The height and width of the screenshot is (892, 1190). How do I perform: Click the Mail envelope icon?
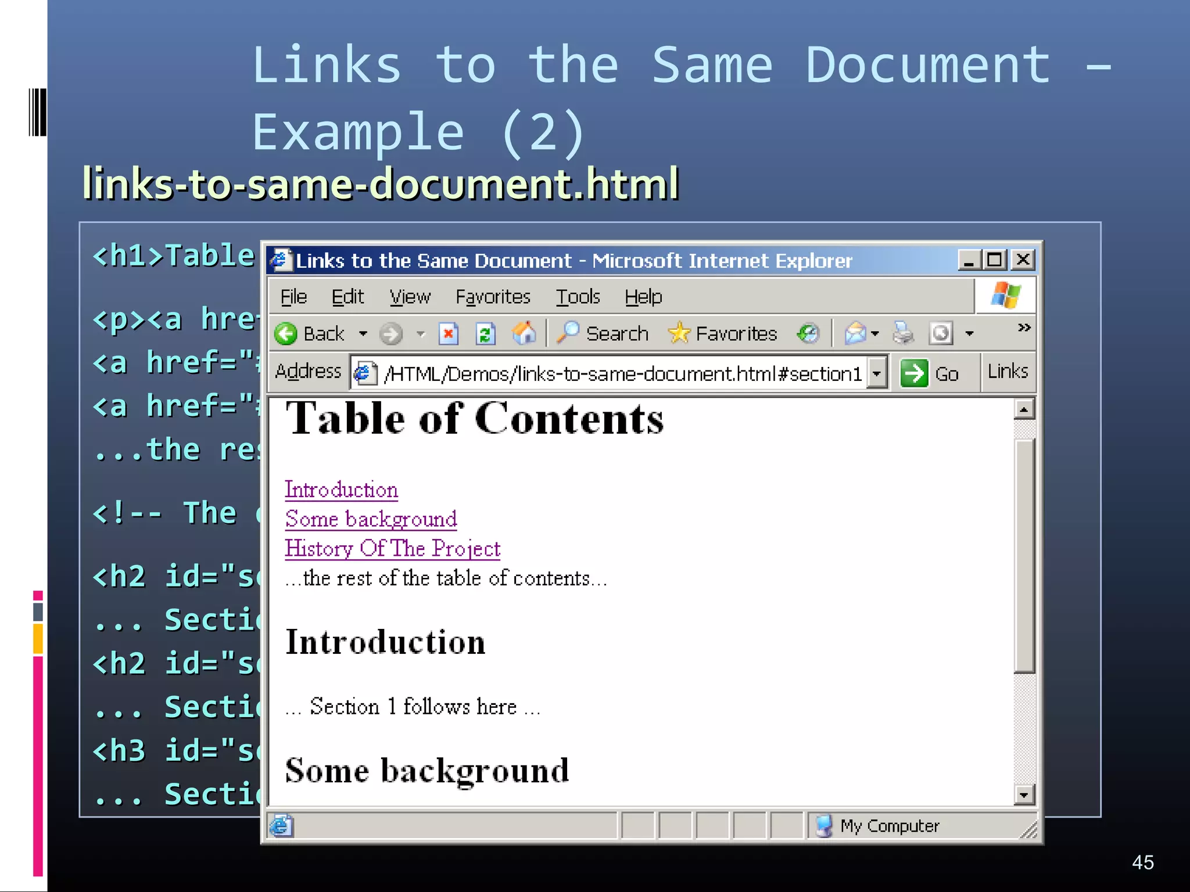(x=855, y=333)
